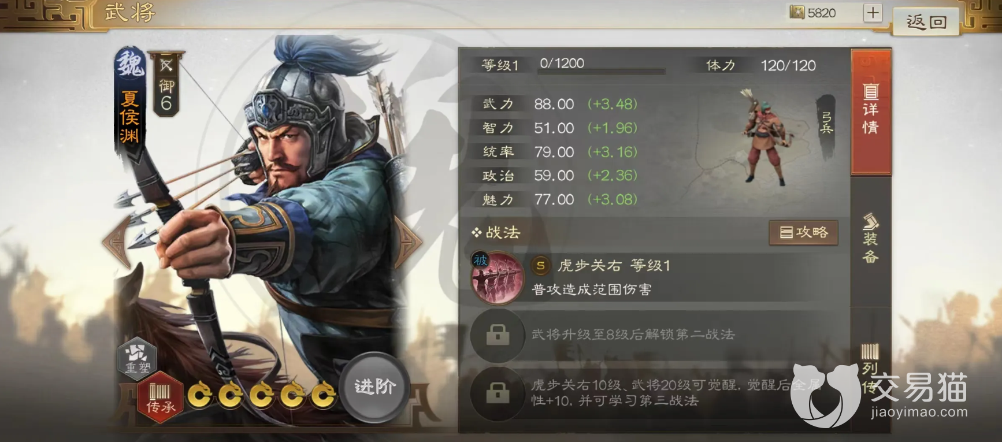Open the 攻略 strategy guide button
Screen dimensions: 1002x442
pos(803,232)
